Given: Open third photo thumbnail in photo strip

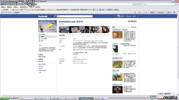Looking at the screenshot, I should pos(84,30).
